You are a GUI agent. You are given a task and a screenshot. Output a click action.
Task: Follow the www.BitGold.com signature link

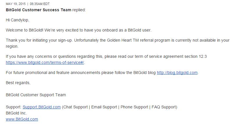[x=22, y=119]
